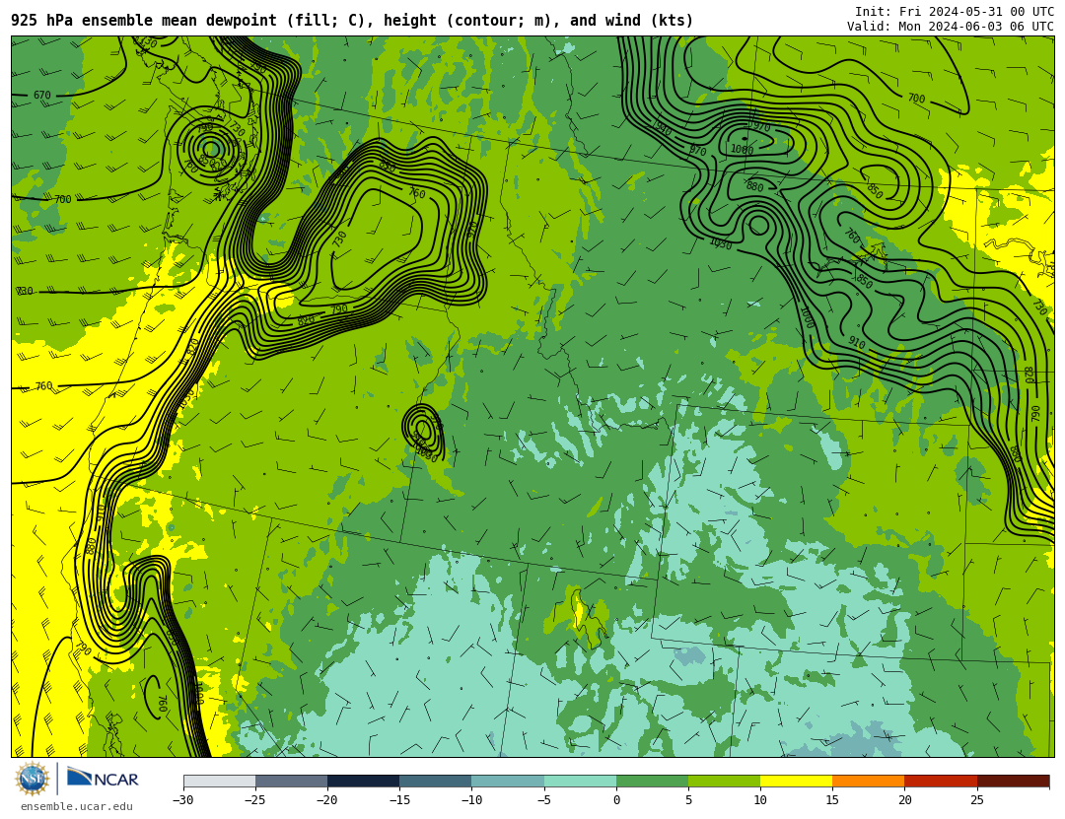This screenshot has width=1065, height=819.
Task: Click the 5 colorbar tick label
Action: 688,800
